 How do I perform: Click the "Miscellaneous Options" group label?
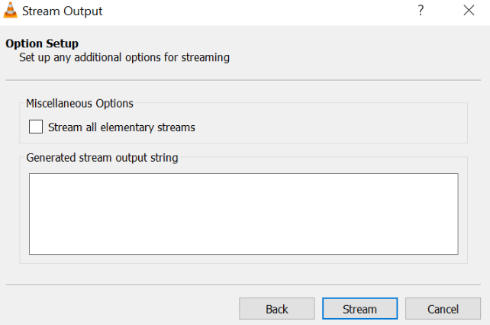coord(79,103)
